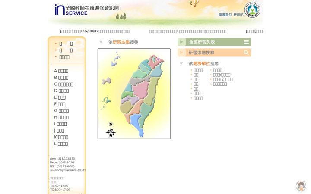Click the inSERVICE site logo
Screen dimensions: 311x194
click(x=87, y=10)
